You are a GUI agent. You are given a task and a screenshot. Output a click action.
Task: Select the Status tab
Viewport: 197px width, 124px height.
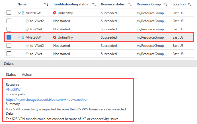click(x=11, y=74)
